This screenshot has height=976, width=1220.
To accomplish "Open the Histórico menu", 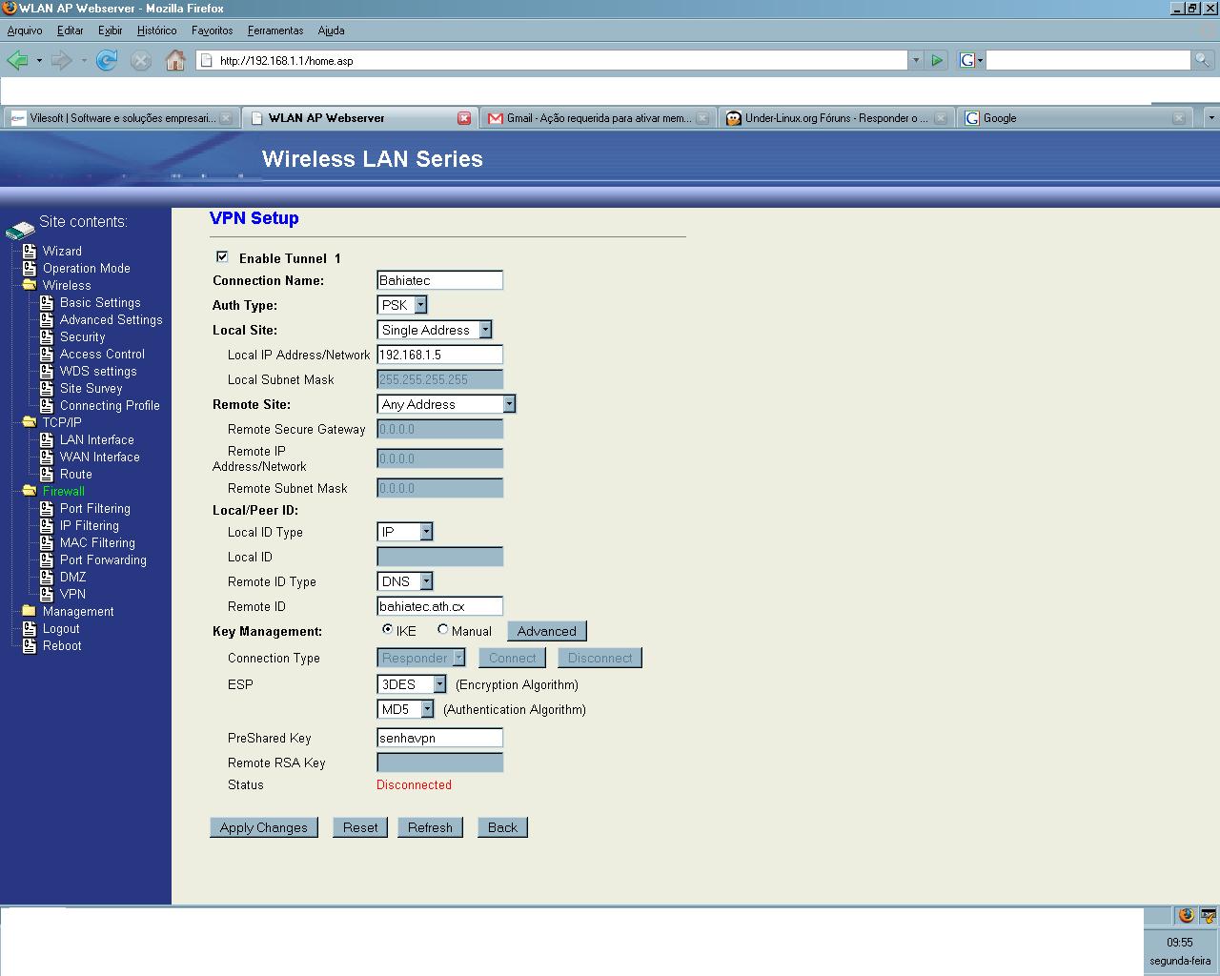I will coord(156,30).
